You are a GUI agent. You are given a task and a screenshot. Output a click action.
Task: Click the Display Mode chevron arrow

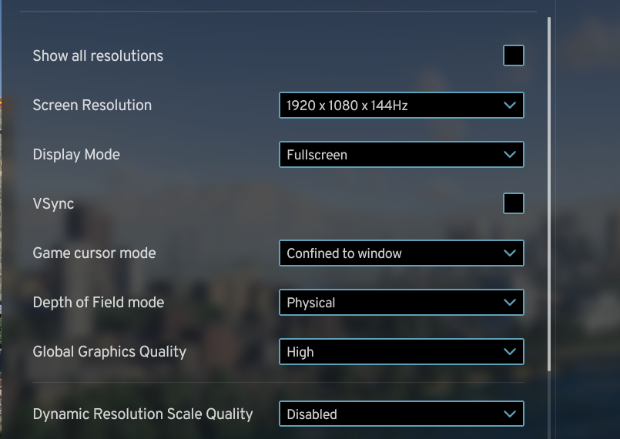coord(509,155)
